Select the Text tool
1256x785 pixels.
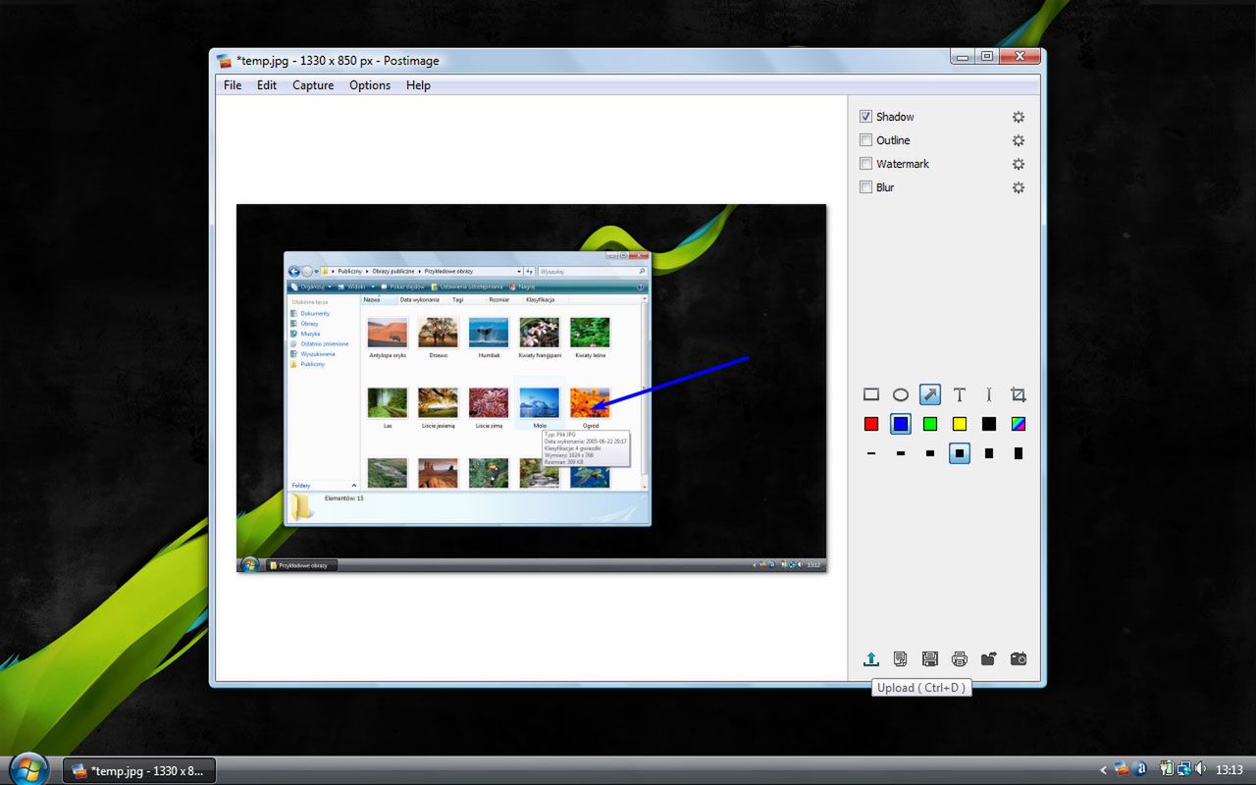click(x=960, y=394)
